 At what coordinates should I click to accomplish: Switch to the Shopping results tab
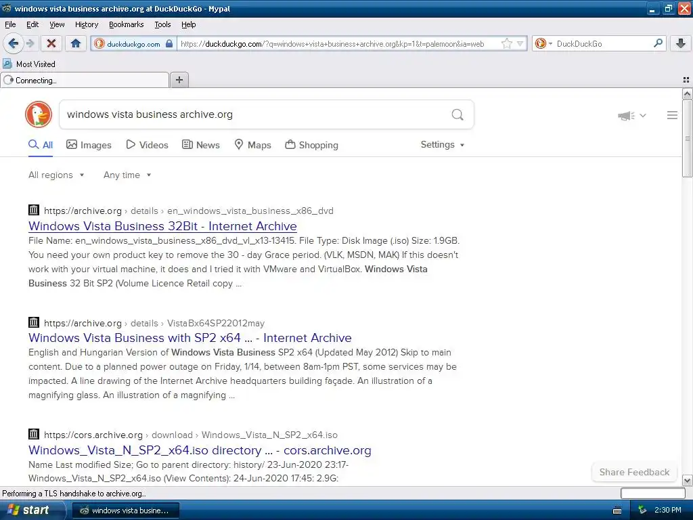click(x=311, y=145)
